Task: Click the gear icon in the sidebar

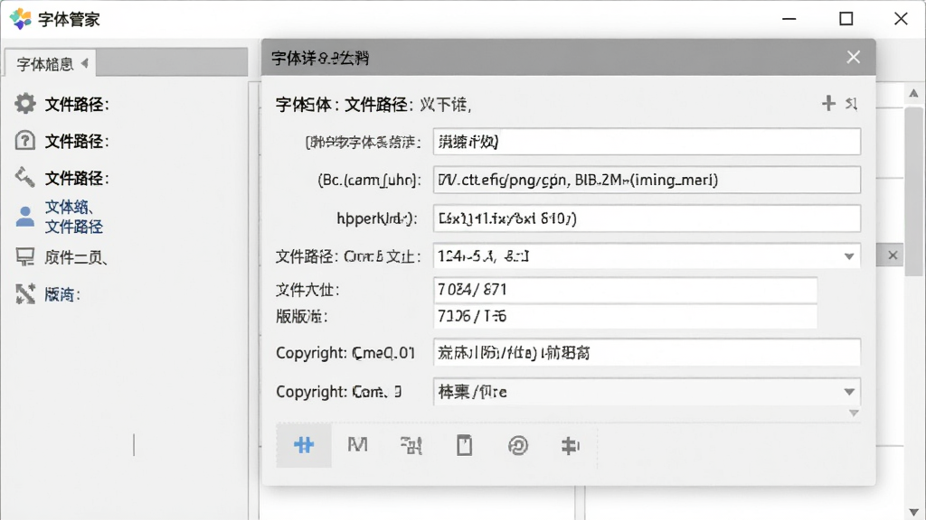Action: (x=24, y=104)
